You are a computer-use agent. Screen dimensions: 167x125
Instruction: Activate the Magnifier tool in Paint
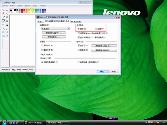7,17
